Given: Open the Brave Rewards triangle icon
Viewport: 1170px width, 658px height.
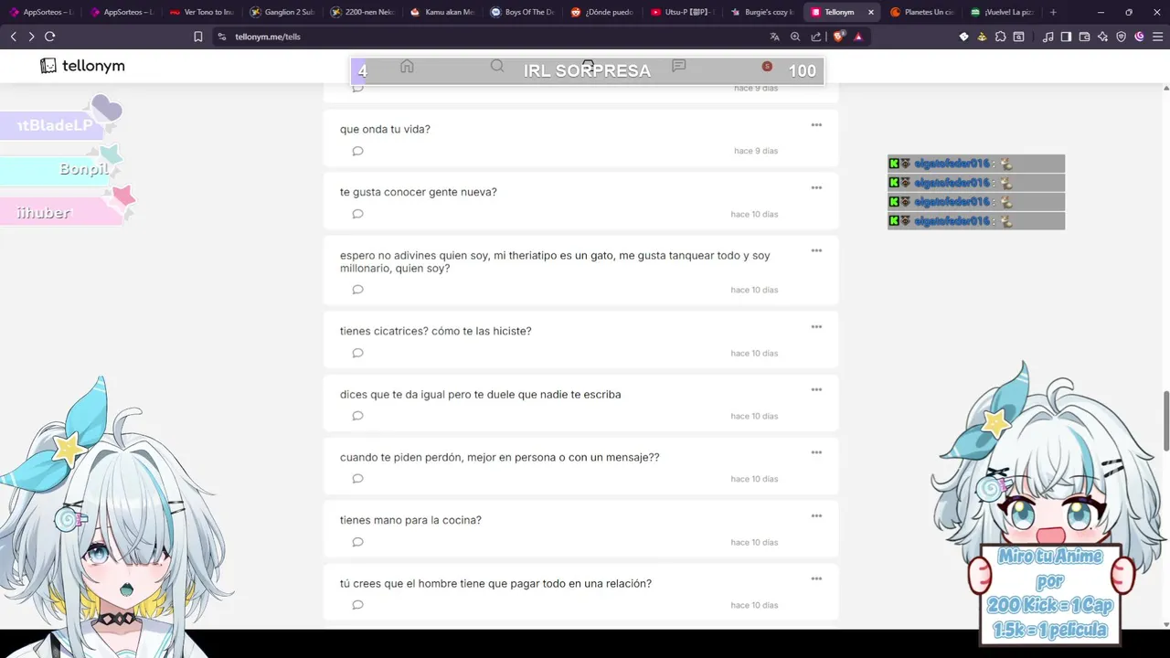Looking at the screenshot, I should point(858,37).
